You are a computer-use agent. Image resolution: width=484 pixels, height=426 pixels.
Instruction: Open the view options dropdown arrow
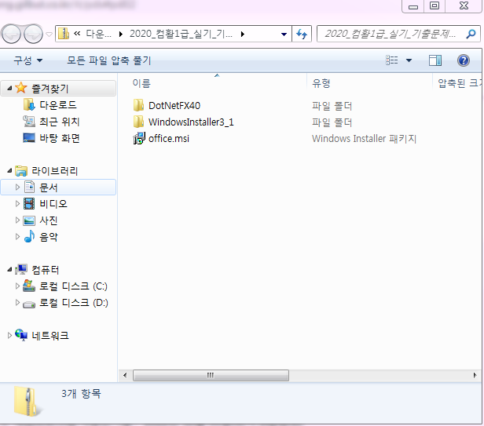coord(408,60)
